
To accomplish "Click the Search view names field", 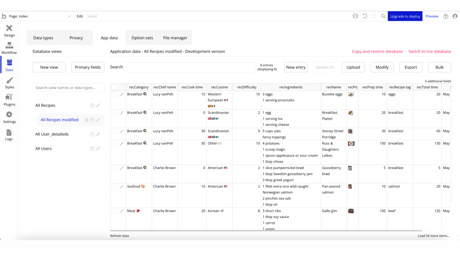I will point(68,88).
